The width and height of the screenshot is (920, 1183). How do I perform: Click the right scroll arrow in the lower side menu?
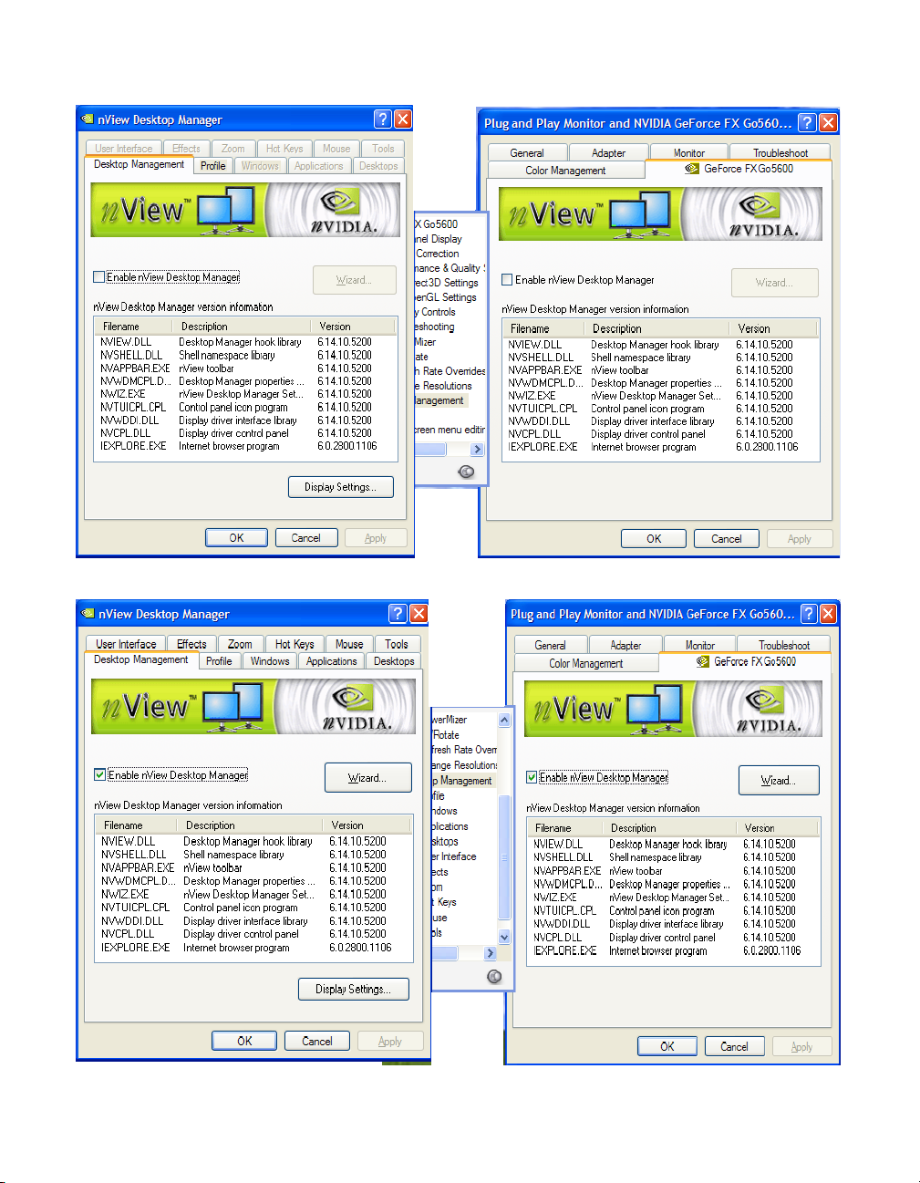click(491, 953)
